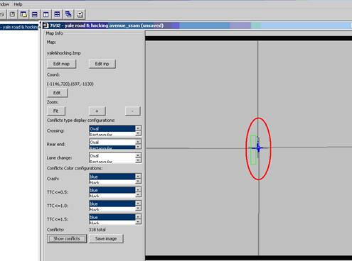Click down arrow of TTC<=0.5 list
Viewport: 352px width, 261px height.
[138, 195]
